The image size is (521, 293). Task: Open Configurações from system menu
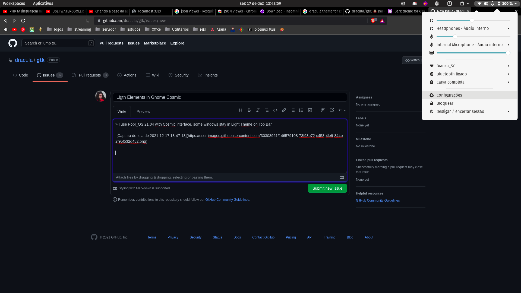coord(469,95)
